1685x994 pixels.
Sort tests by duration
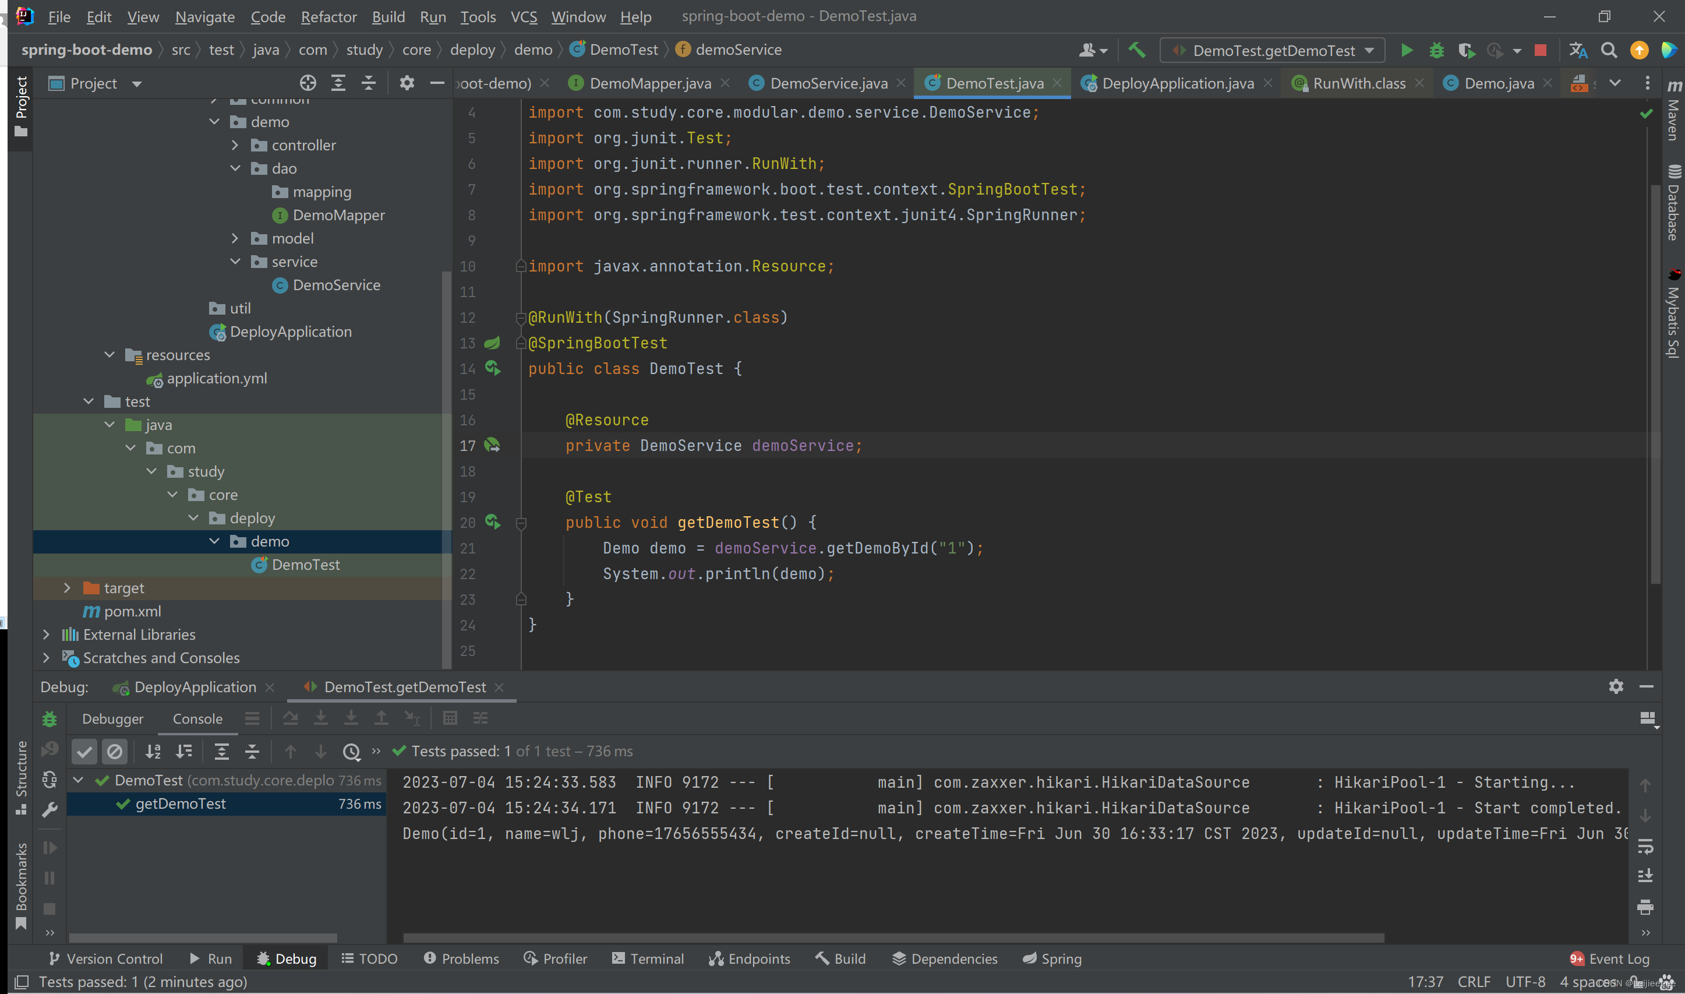click(x=184, y=752)
